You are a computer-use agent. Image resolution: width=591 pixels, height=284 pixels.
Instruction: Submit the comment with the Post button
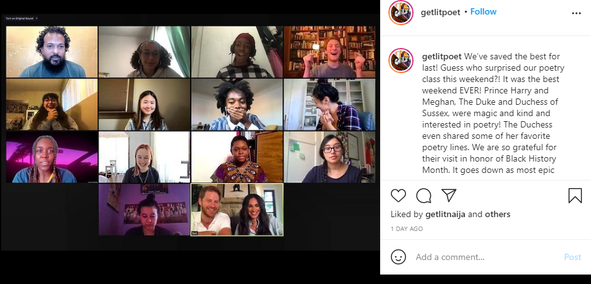pyautogui.click(x=573, y=257)
